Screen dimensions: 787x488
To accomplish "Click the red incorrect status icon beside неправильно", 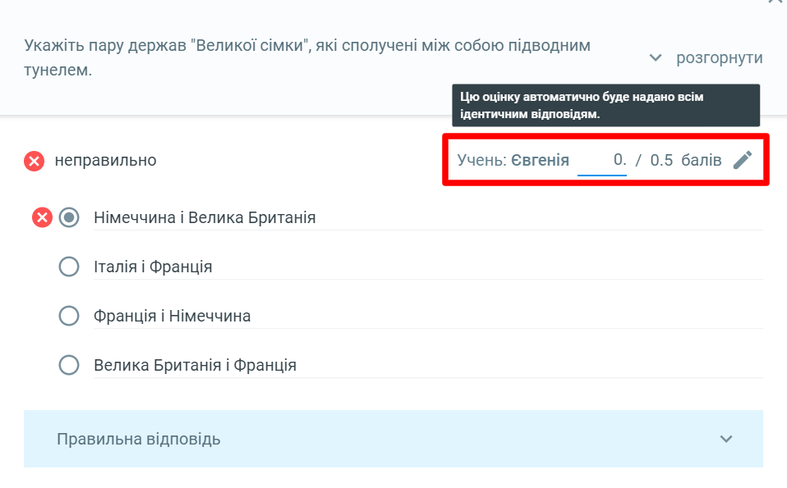I will coord(35,162).
